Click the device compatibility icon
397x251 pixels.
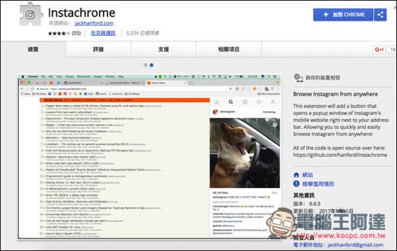point(298,78)
